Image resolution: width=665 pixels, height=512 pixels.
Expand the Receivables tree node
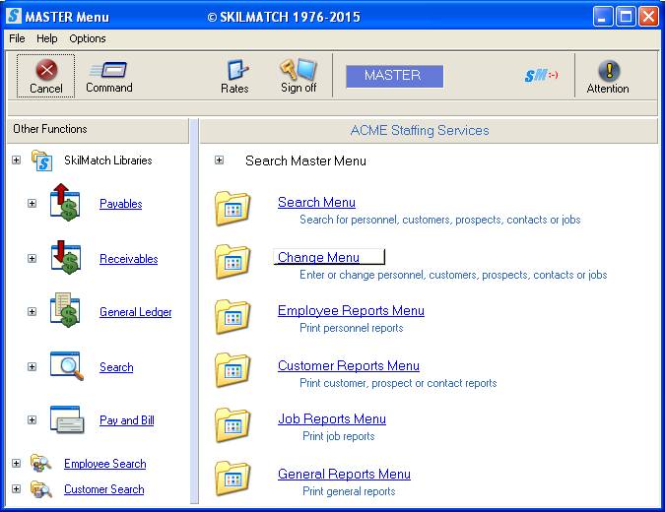pyautogui.click(x=32, y=258)
